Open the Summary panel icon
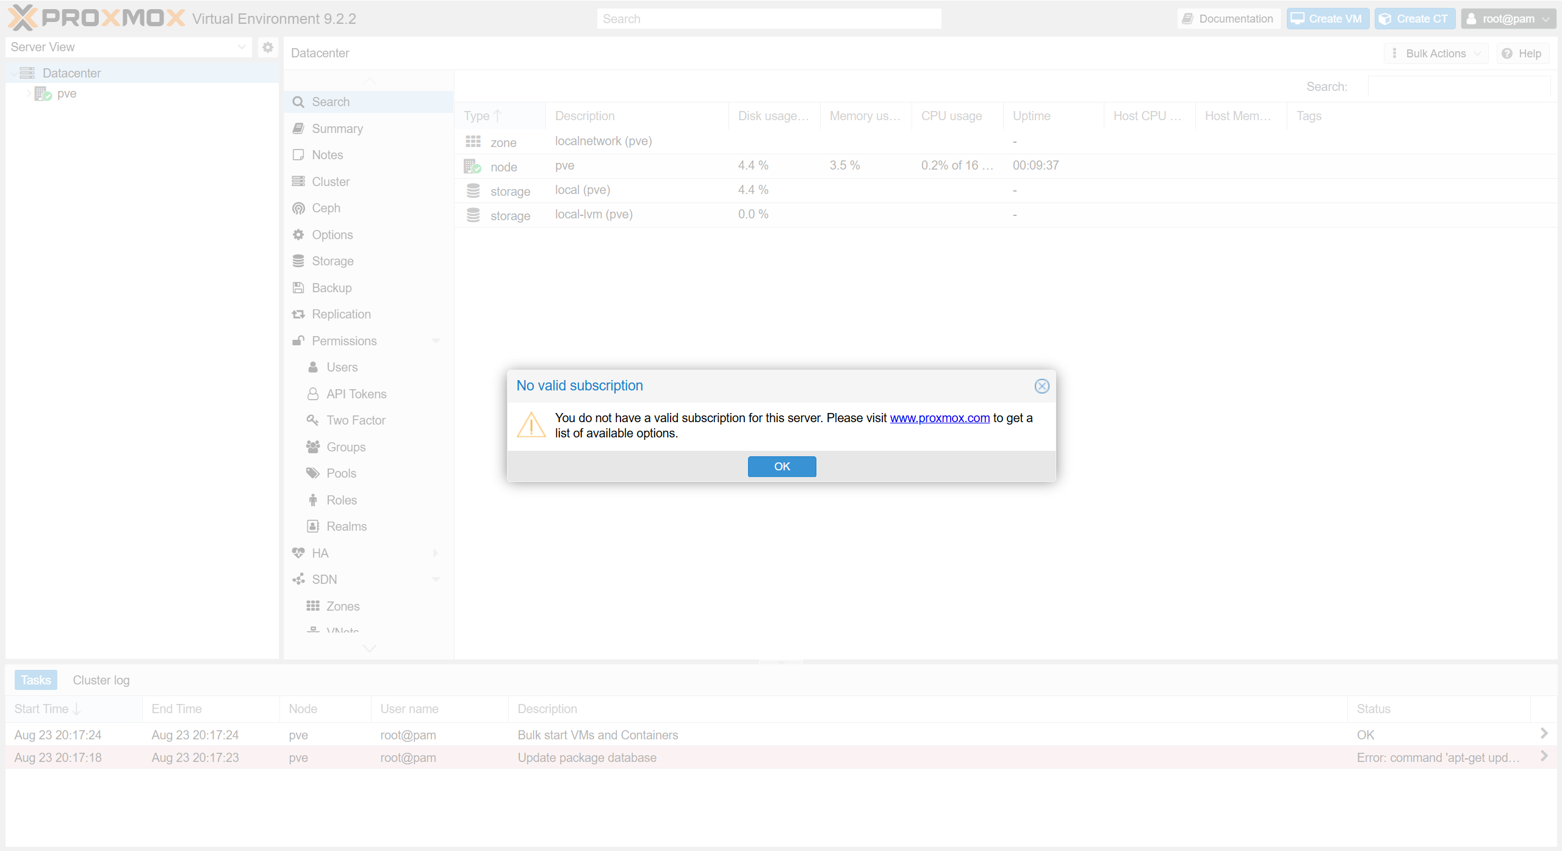Viewport: 1562px width, 851px height. click(298, 129)
